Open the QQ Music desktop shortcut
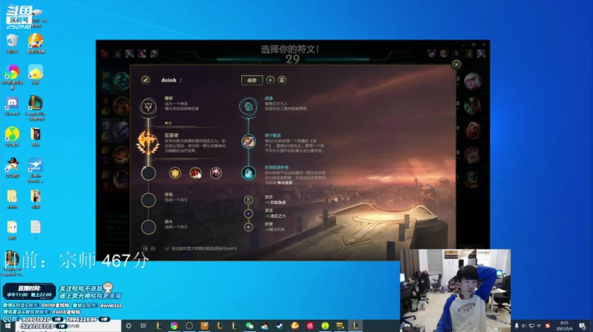The image size is (593, 332). 12,136
